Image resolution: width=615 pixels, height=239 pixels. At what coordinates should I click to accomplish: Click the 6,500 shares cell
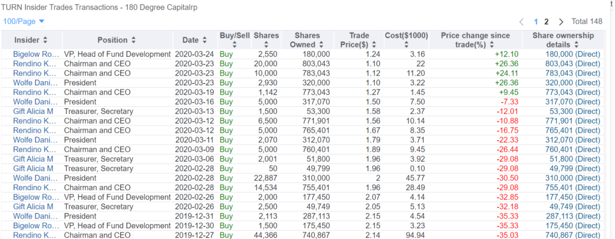(268, 121)
